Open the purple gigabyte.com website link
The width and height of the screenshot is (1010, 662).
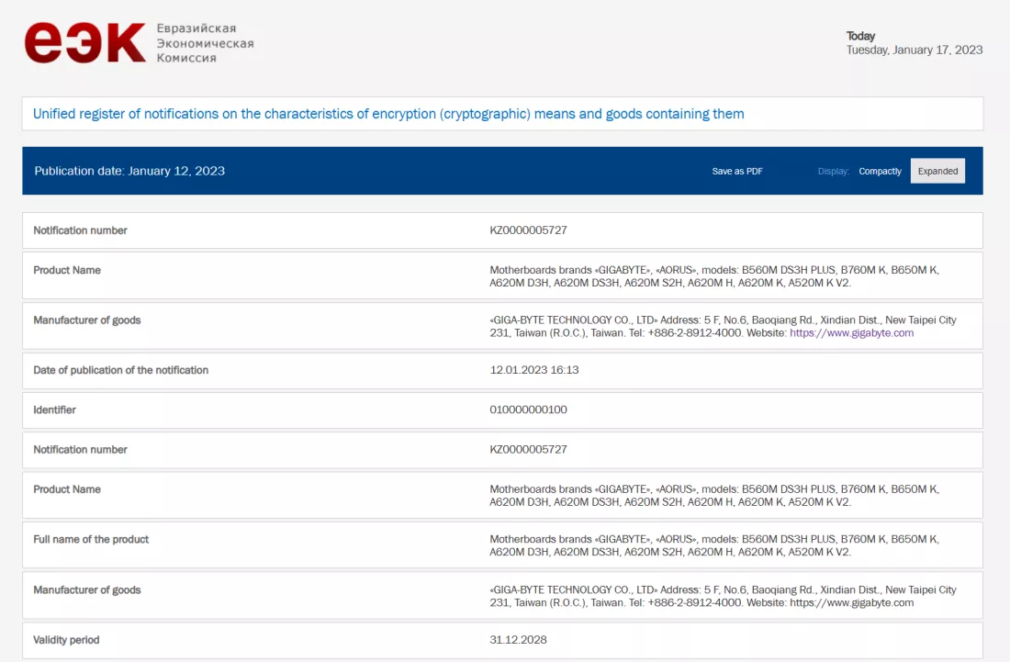851,333
